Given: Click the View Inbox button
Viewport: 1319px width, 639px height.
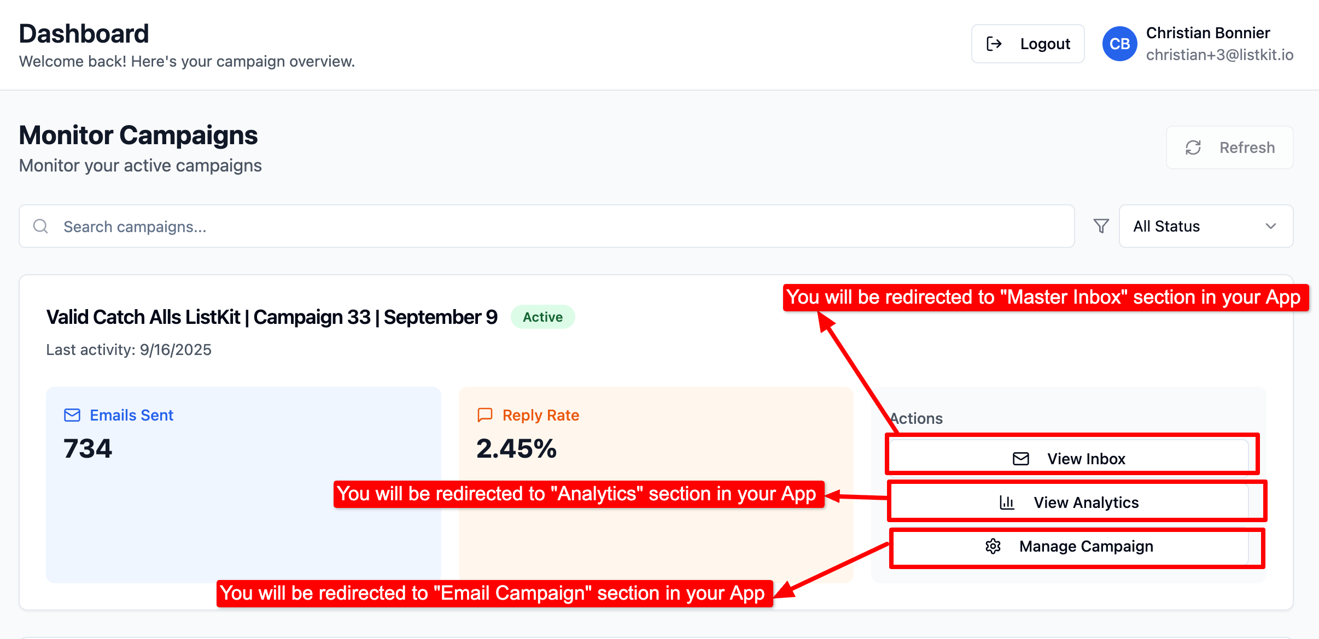Looking at the screenshot, I should pos(1085,459).
